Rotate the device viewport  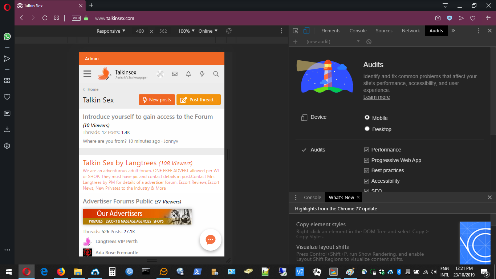(229, 31)
